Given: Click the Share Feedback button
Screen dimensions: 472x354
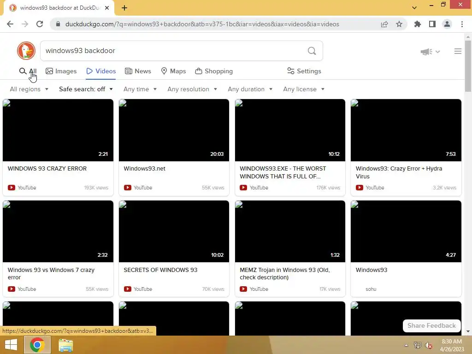Looking at the screenshot, I should tap(431, 326).
